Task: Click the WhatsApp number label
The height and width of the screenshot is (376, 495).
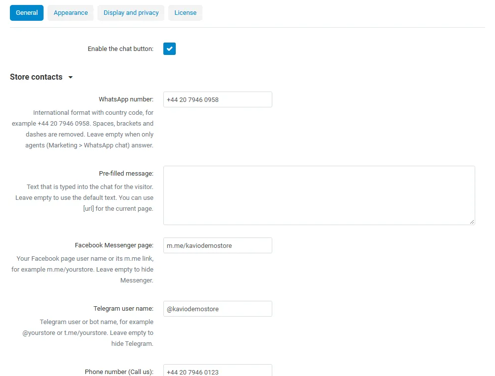Action: click(126, 99)
